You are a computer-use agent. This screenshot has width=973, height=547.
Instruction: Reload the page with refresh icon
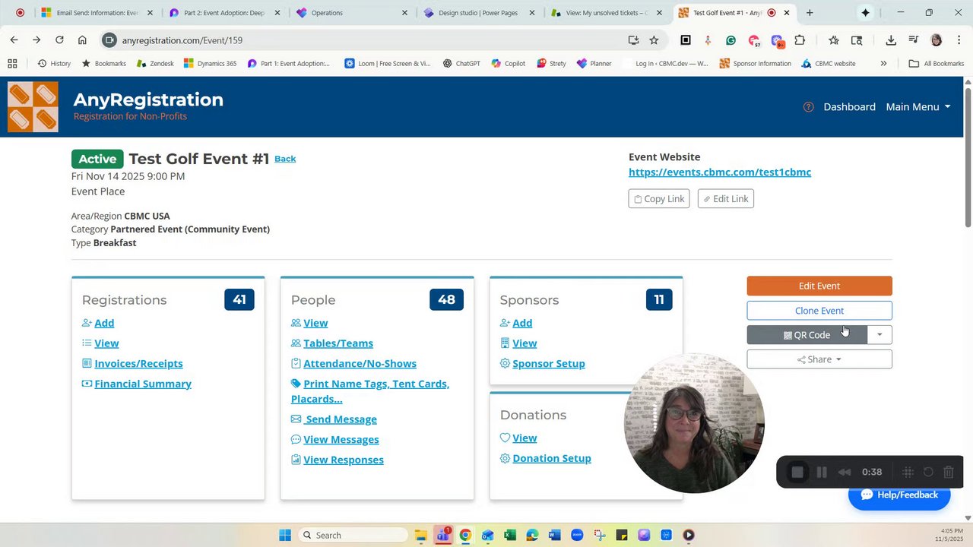tap(59, 40)
